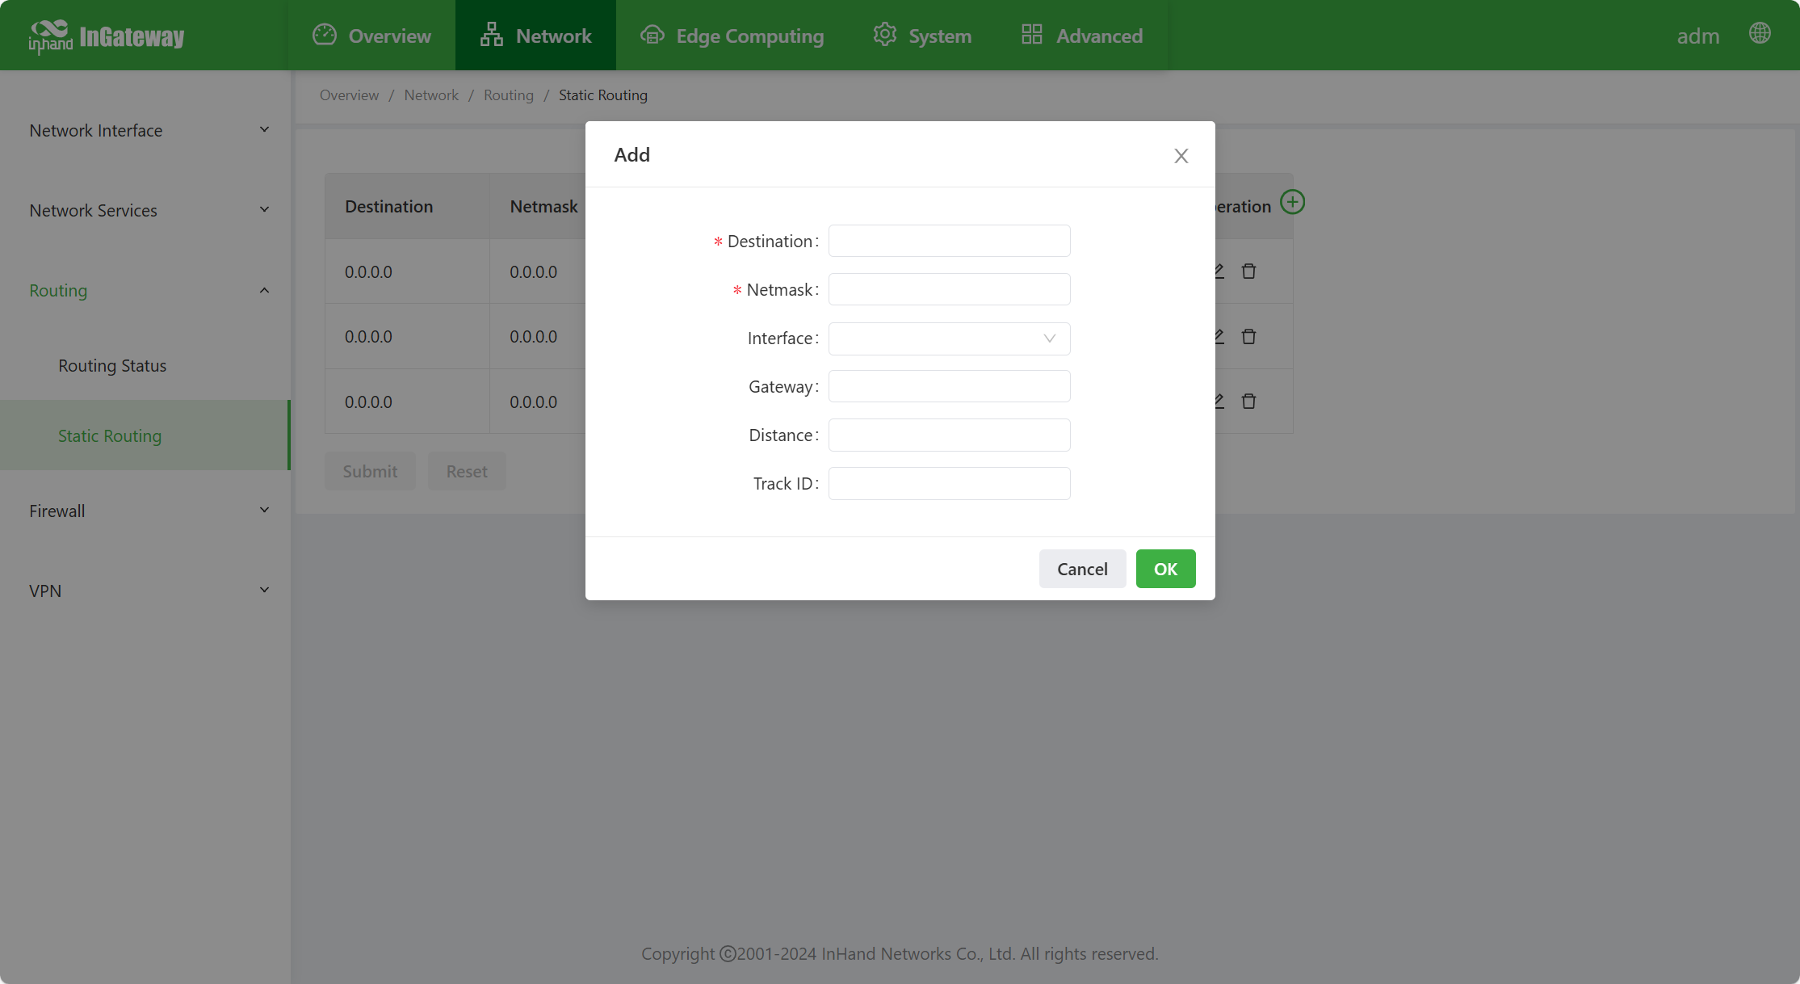Expand the Firewall sidebar section
Viewport: 1800px width, 984px height.
click(149, 511)
